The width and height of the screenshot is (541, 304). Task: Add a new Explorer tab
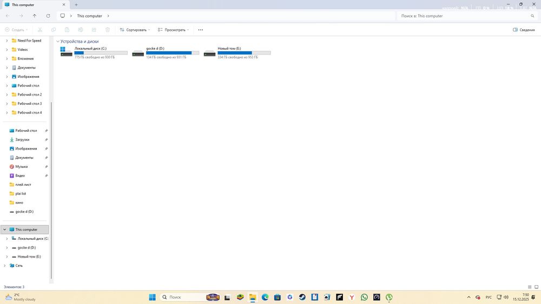76,5
